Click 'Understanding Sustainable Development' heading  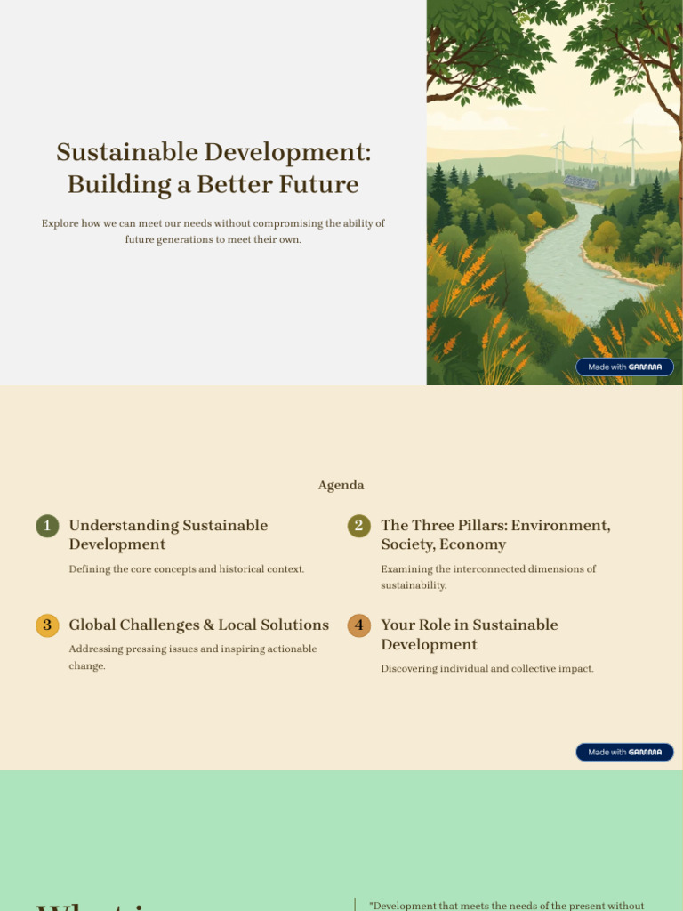point(168,535)
